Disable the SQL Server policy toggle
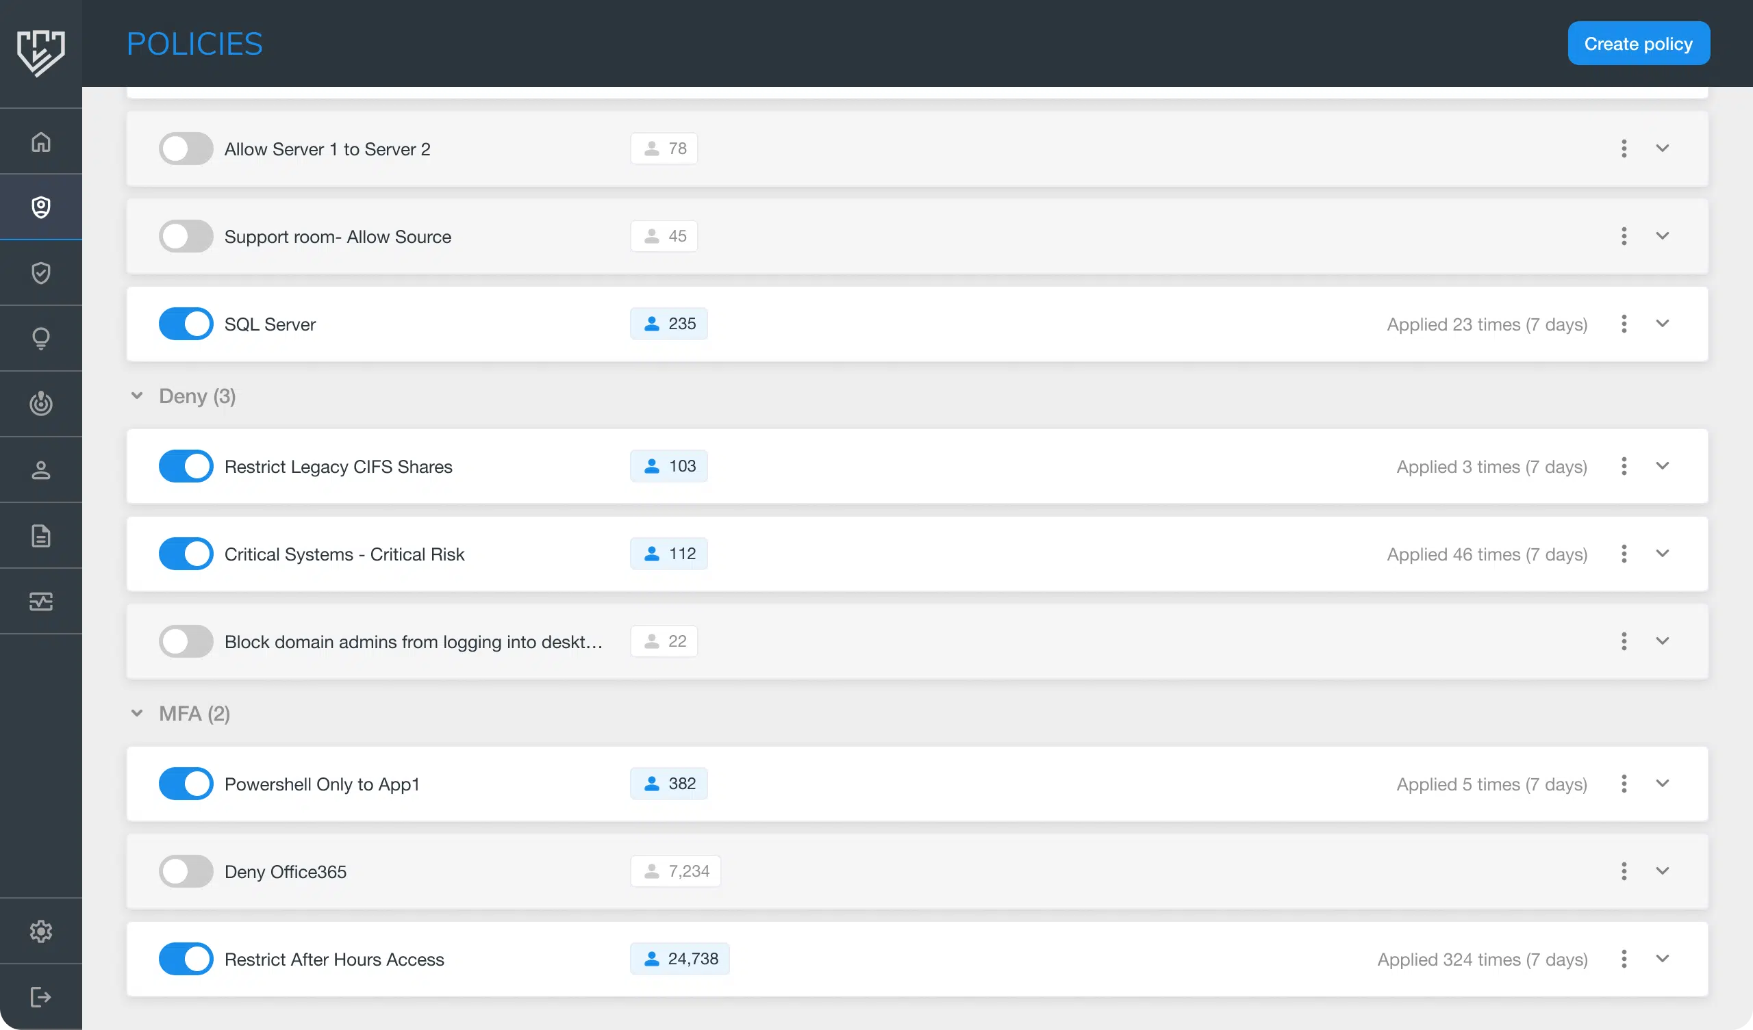Viewport: 1753px width, 1030px height. coord(186,324)
